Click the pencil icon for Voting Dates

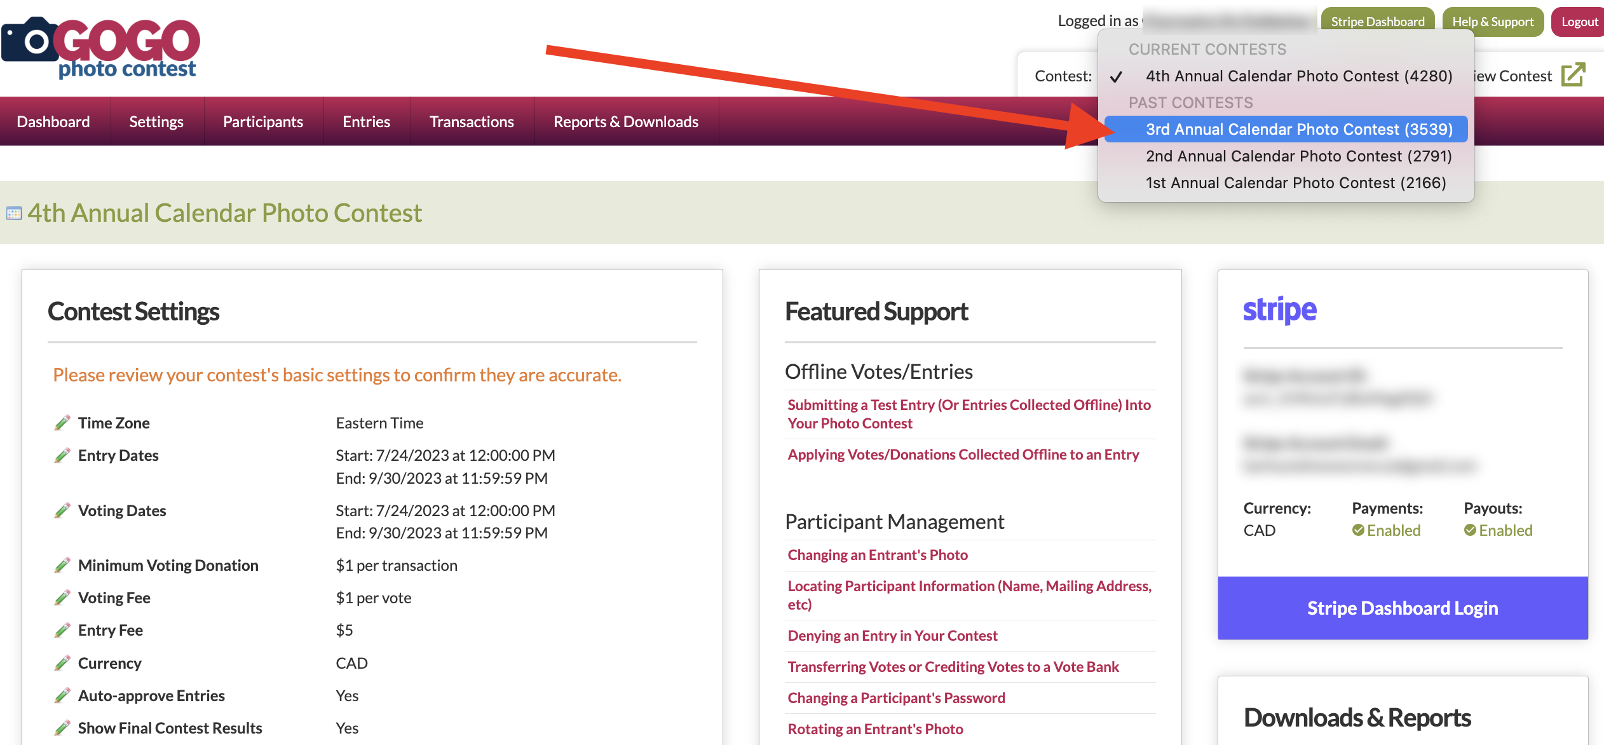62,510
